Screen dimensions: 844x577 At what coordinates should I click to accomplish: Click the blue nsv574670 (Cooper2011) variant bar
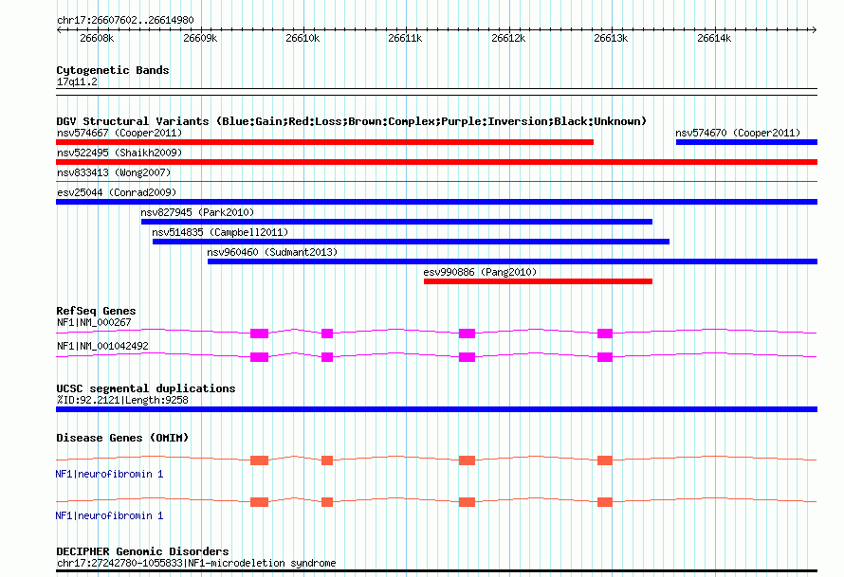[746, 142]
